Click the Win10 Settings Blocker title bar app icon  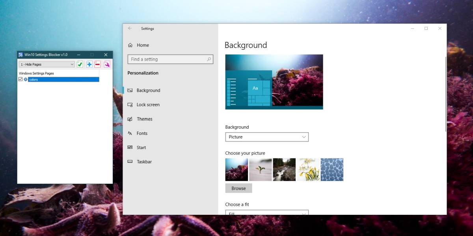click(x=20, y=55)
